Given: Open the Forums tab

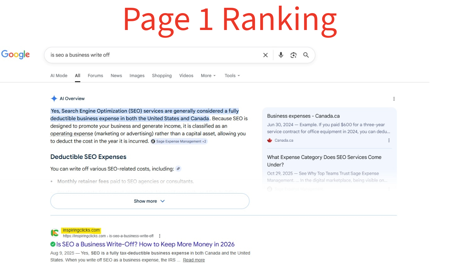Looking at the screenshot, I should (x=95, y=76).
